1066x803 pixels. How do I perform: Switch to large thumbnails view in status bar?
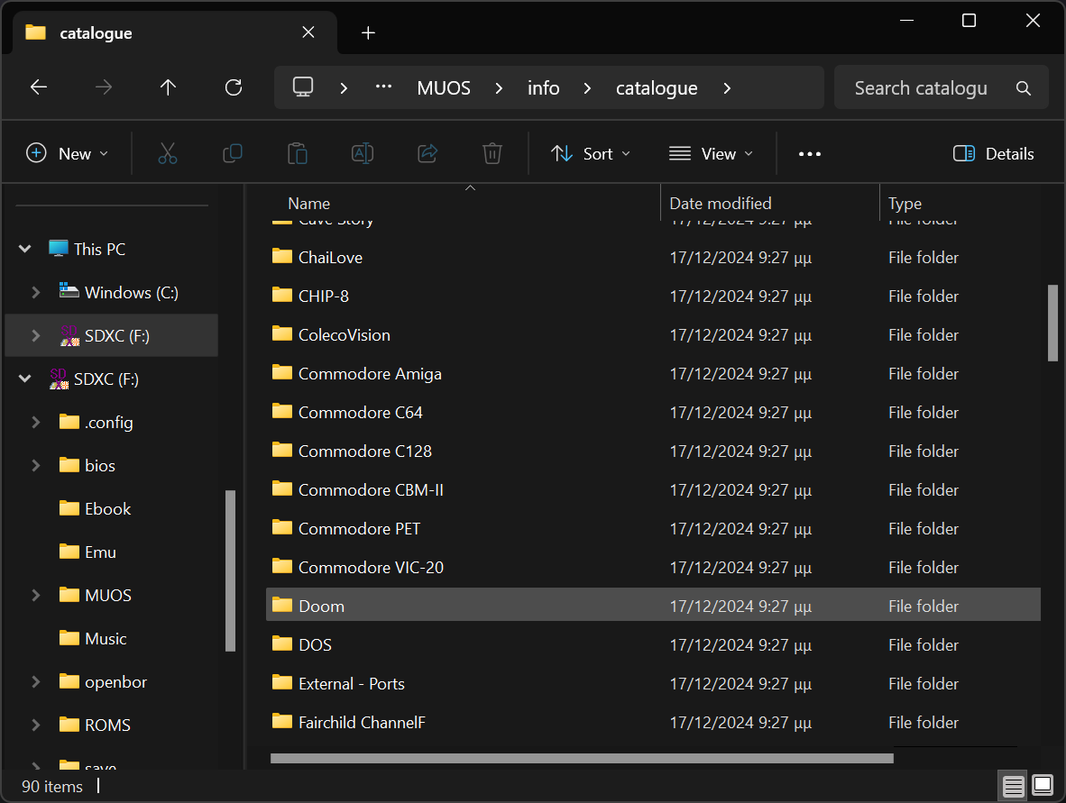click(1043, 786)
